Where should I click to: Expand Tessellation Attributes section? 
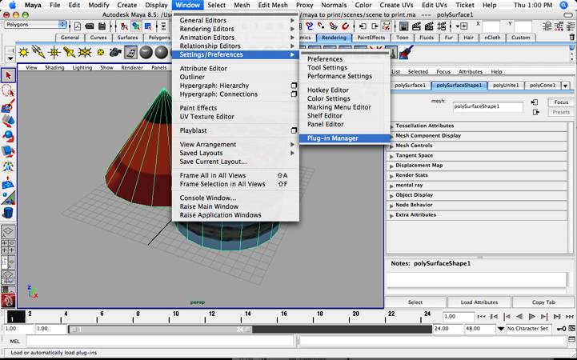click(x=392, y=126)
